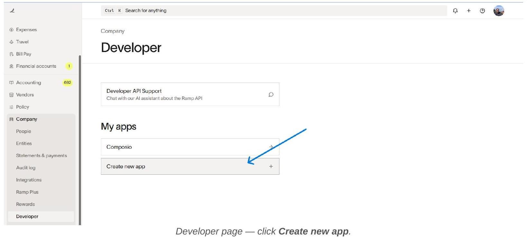Go to Integrations page
This screenshot has height=238, width=527.
click(29, 180)
